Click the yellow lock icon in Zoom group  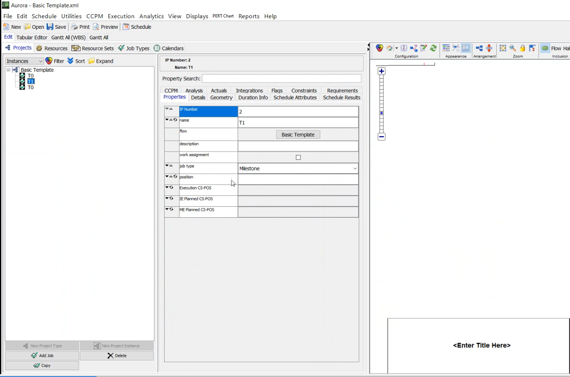tap(523, 48)
